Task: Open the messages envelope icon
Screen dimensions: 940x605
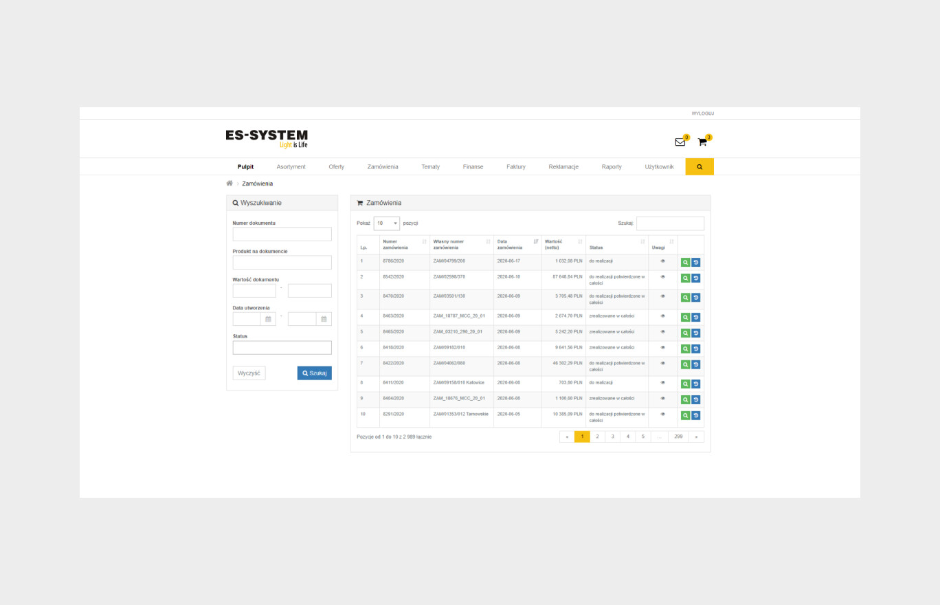Action: click(680, 142)
